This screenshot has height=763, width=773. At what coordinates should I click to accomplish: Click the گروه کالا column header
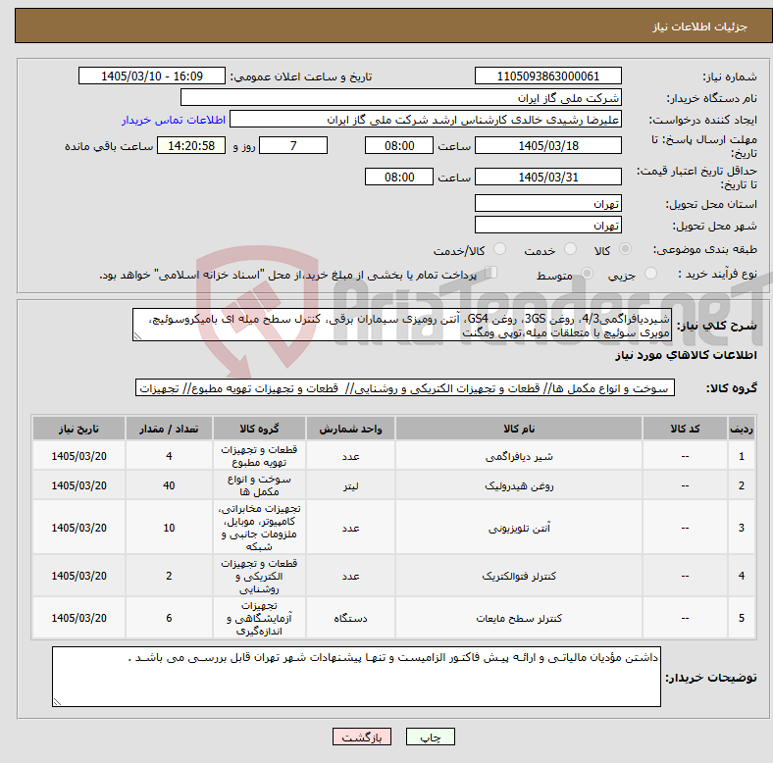click(259, 429)
